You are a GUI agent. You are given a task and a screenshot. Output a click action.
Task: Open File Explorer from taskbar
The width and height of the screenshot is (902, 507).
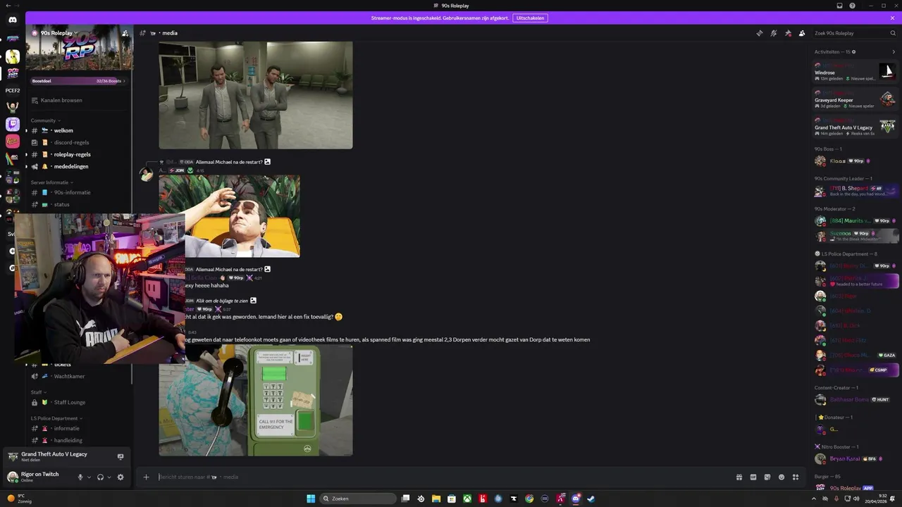click(x=436, y=499)
